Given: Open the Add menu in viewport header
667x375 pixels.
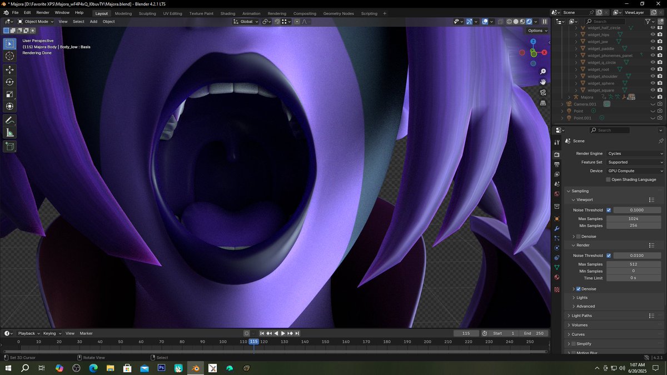Looking at the screenshot, I should point(93,22).
